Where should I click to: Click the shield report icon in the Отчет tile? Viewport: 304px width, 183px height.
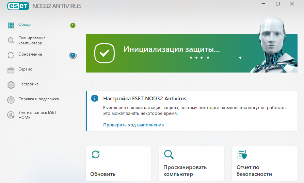[242, 155]
